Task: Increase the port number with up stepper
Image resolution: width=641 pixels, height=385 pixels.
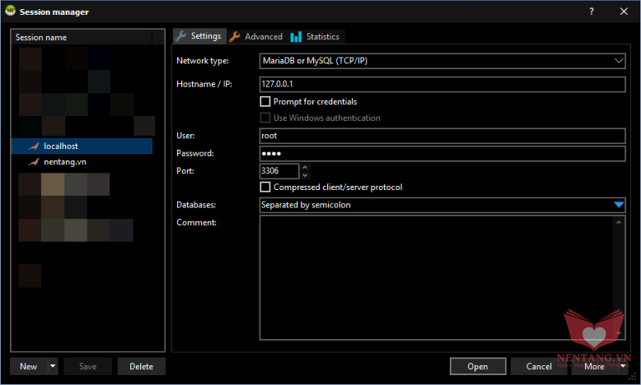Action: pyautogui.click(x=305, y=167)
